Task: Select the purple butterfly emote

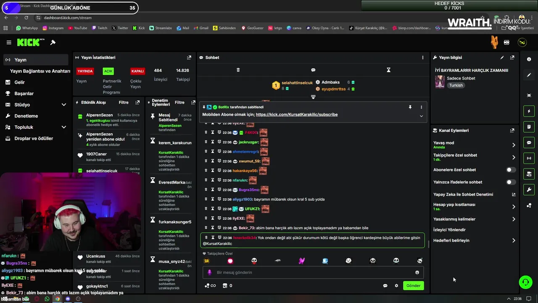Action: click(301, 261)
